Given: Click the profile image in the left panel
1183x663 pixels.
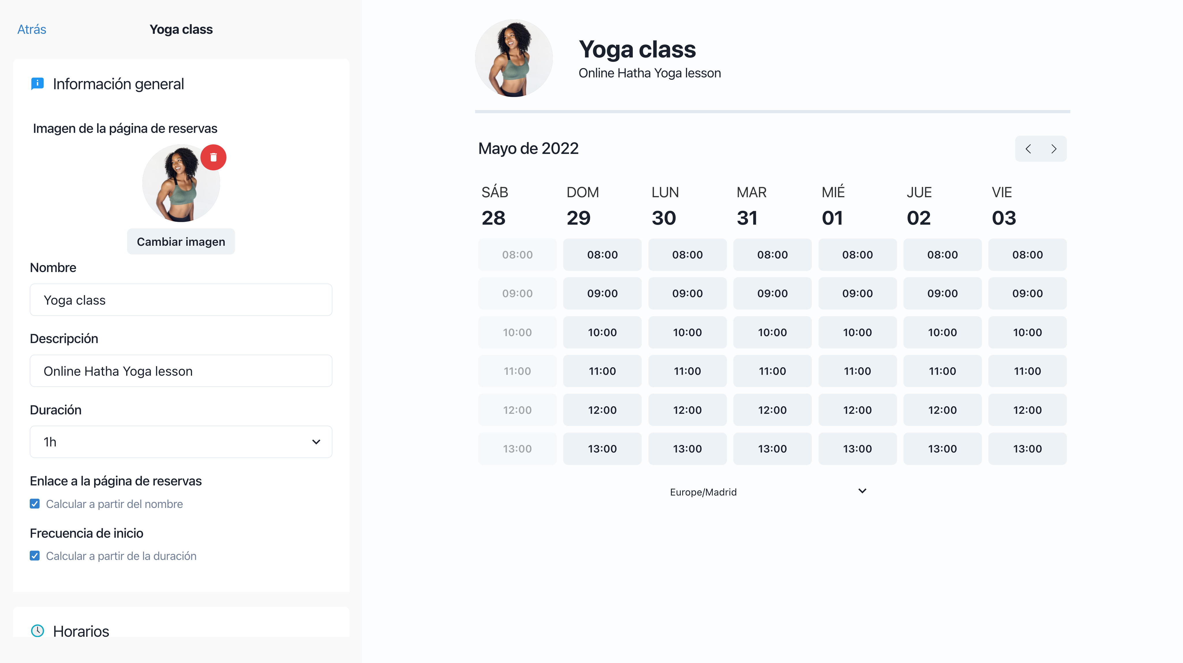Looking at the screenshot, I should click(x=181, y=184).
